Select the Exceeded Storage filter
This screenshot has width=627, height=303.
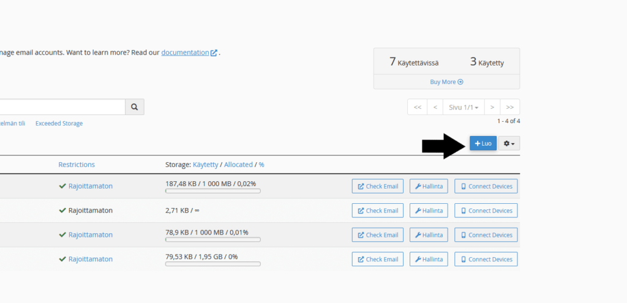[59, 124]
